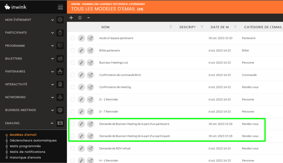Click the plus icon to add email template
The width and height of the screenshot is (283, 163).
pos(71,18)
